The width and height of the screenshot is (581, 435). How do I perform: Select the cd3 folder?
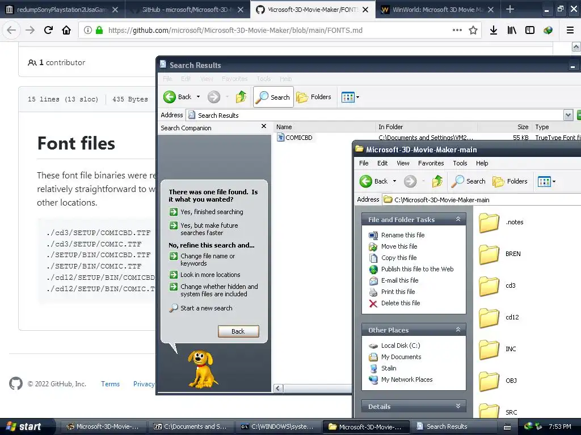coord(497,286)
